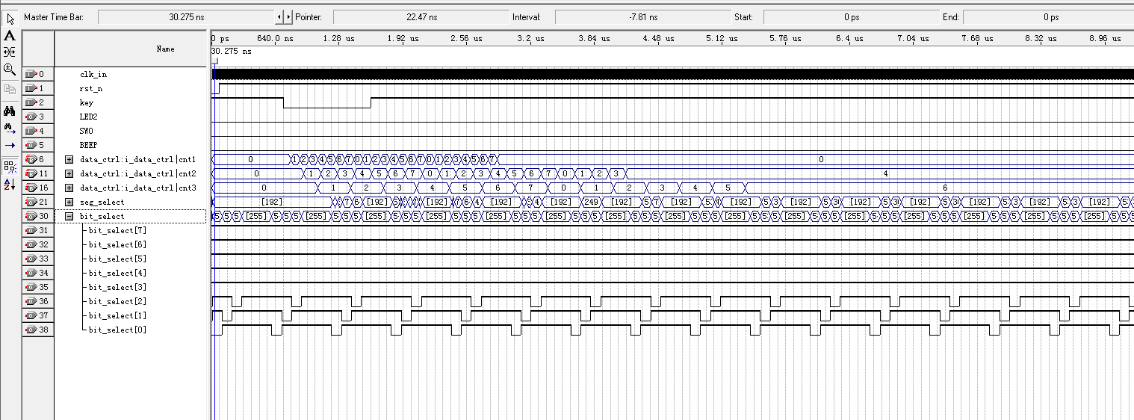Click the 3.2 us mark on time ruler
The image size is (1134, 420).
pos(530,38)
